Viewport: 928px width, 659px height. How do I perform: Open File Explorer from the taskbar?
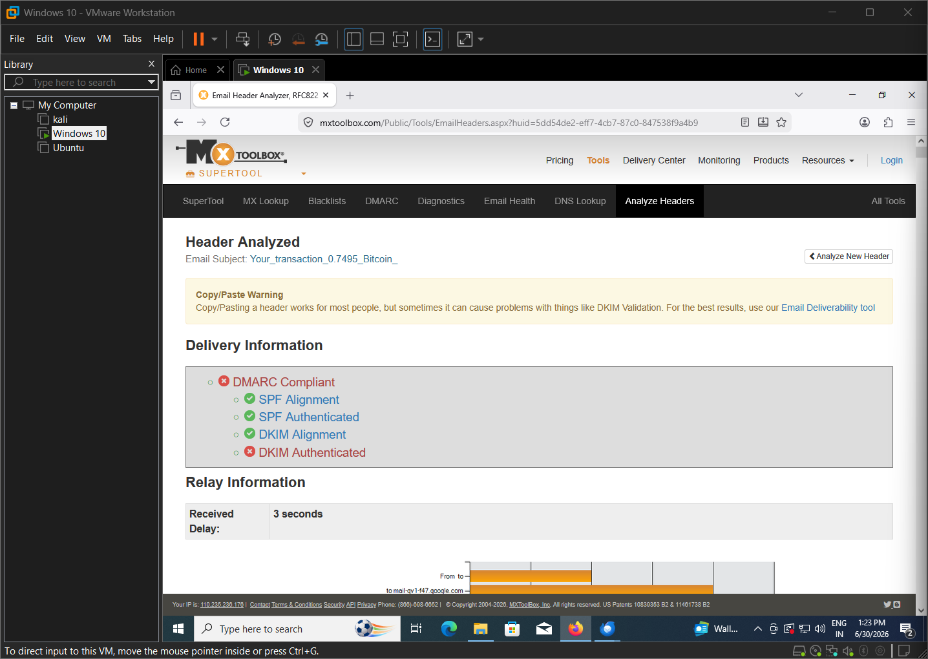[480, 629]
